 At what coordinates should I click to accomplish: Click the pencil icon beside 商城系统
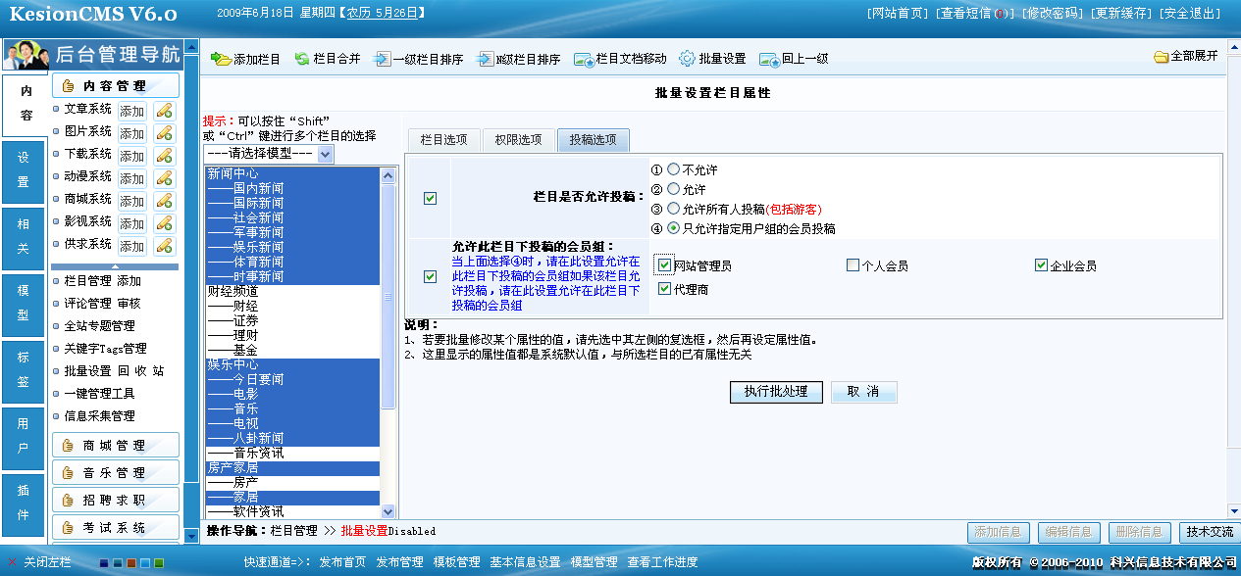(164, 201)
